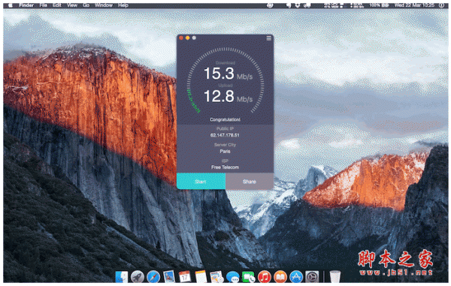This screenshot has width=451, height=286.
Task: Open the File menu
Action: coord(44,5)
